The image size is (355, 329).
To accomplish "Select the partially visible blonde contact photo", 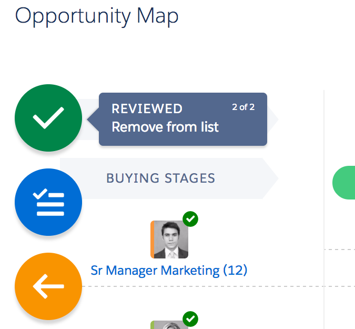I will click(x=169, y=325).
